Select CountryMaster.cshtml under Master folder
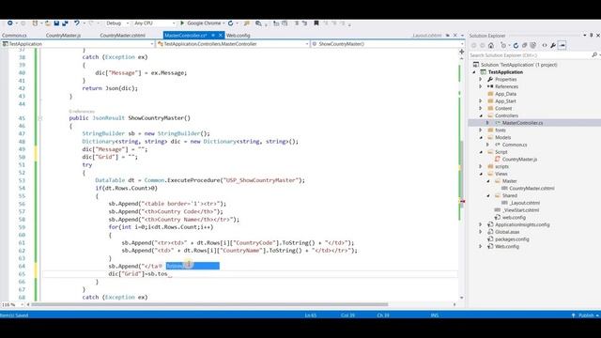 click(532, 189)
